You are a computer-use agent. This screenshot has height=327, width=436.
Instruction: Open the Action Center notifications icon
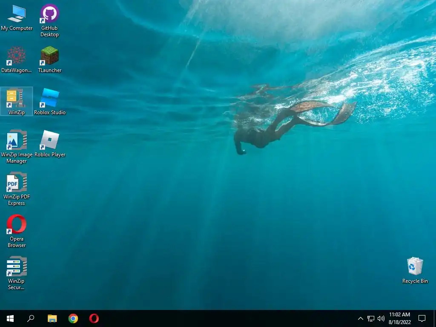pyautogui.click(x=422, y=318)
